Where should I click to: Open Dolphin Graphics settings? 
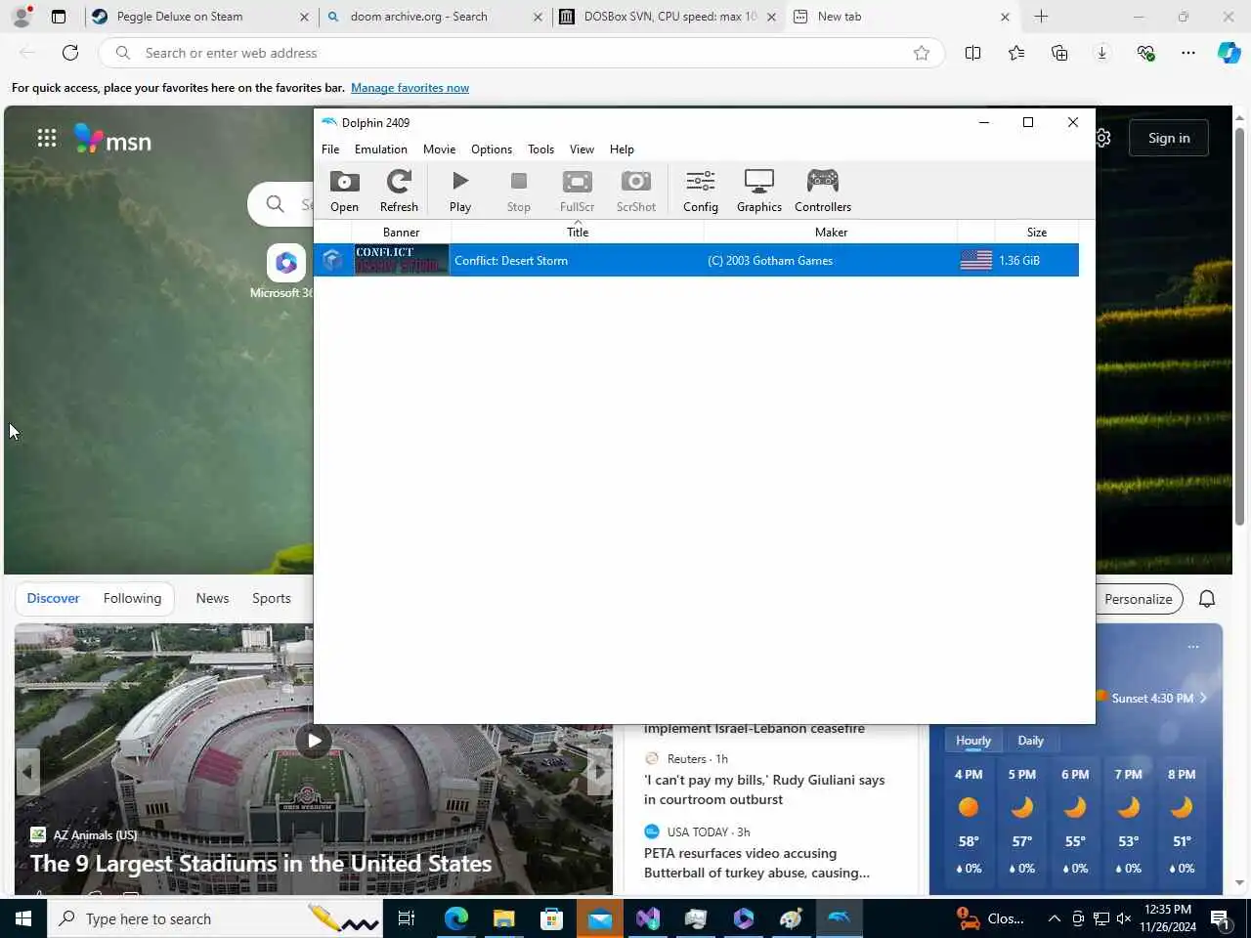pyautogui.click(x=759, y=191)
